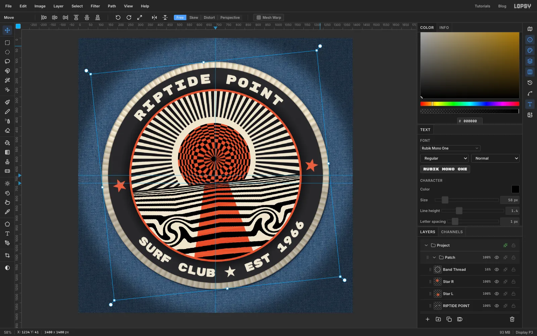The image size is (537, 336).
Task: Open the layers icon in right sidebar
Action: click(530, 61)
